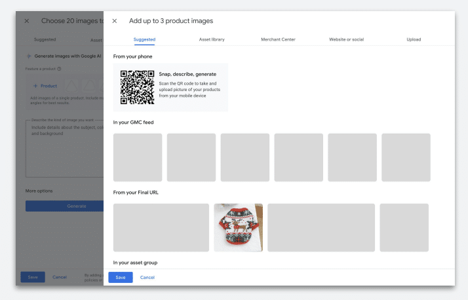The height and width of the screenshot is (300, 468).
Task: Open the Website or social tab
Action: [x=347, y=39]
